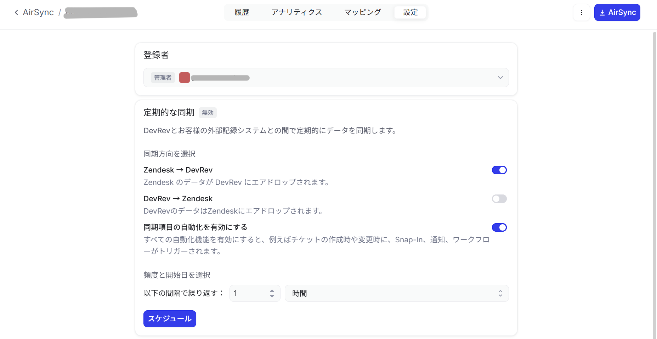The image size is (657, 339).
Task: Click the chevron on the 時間 selector
Action: 500,293
